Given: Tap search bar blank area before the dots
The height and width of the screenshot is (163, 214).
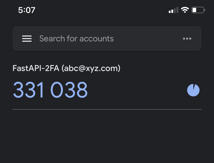Looking at the screenshot, I should point(147,39).
